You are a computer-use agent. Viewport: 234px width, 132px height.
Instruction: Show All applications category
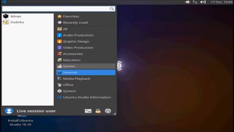point(86,29)
